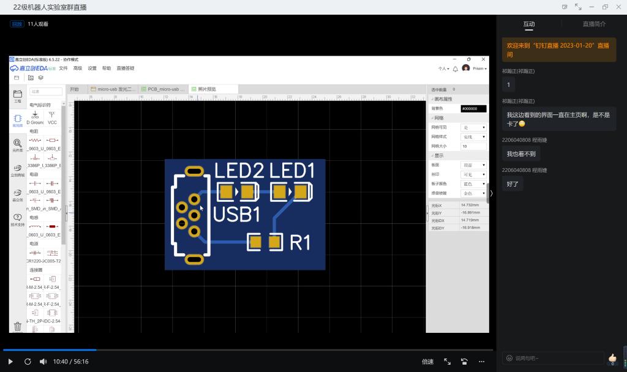Enter fullscreen with the expand arrows icon
The height and width of the screenshot is (372, 627).
(x=447, y=362)
